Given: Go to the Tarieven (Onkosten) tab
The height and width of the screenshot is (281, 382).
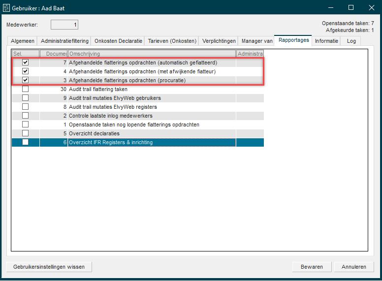Looking at the screenshot, I should (172, 41).
